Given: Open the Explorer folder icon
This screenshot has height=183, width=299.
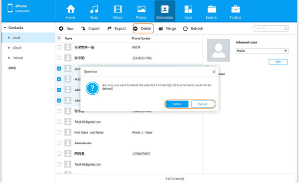Looking at the screenshot, I should click(x=212, y=9).
